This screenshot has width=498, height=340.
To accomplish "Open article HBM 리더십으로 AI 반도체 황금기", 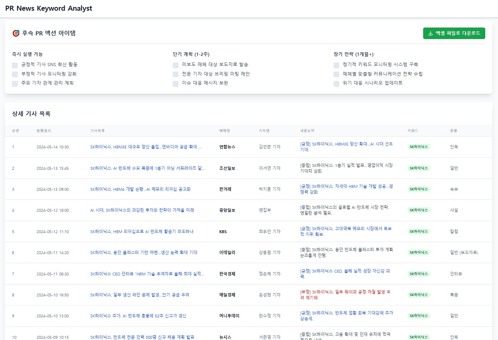I will [x=142, y=231].
